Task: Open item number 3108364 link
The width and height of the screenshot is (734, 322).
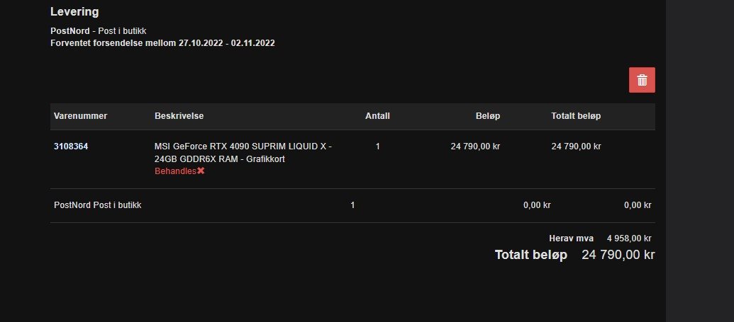Action: point(71,146)
